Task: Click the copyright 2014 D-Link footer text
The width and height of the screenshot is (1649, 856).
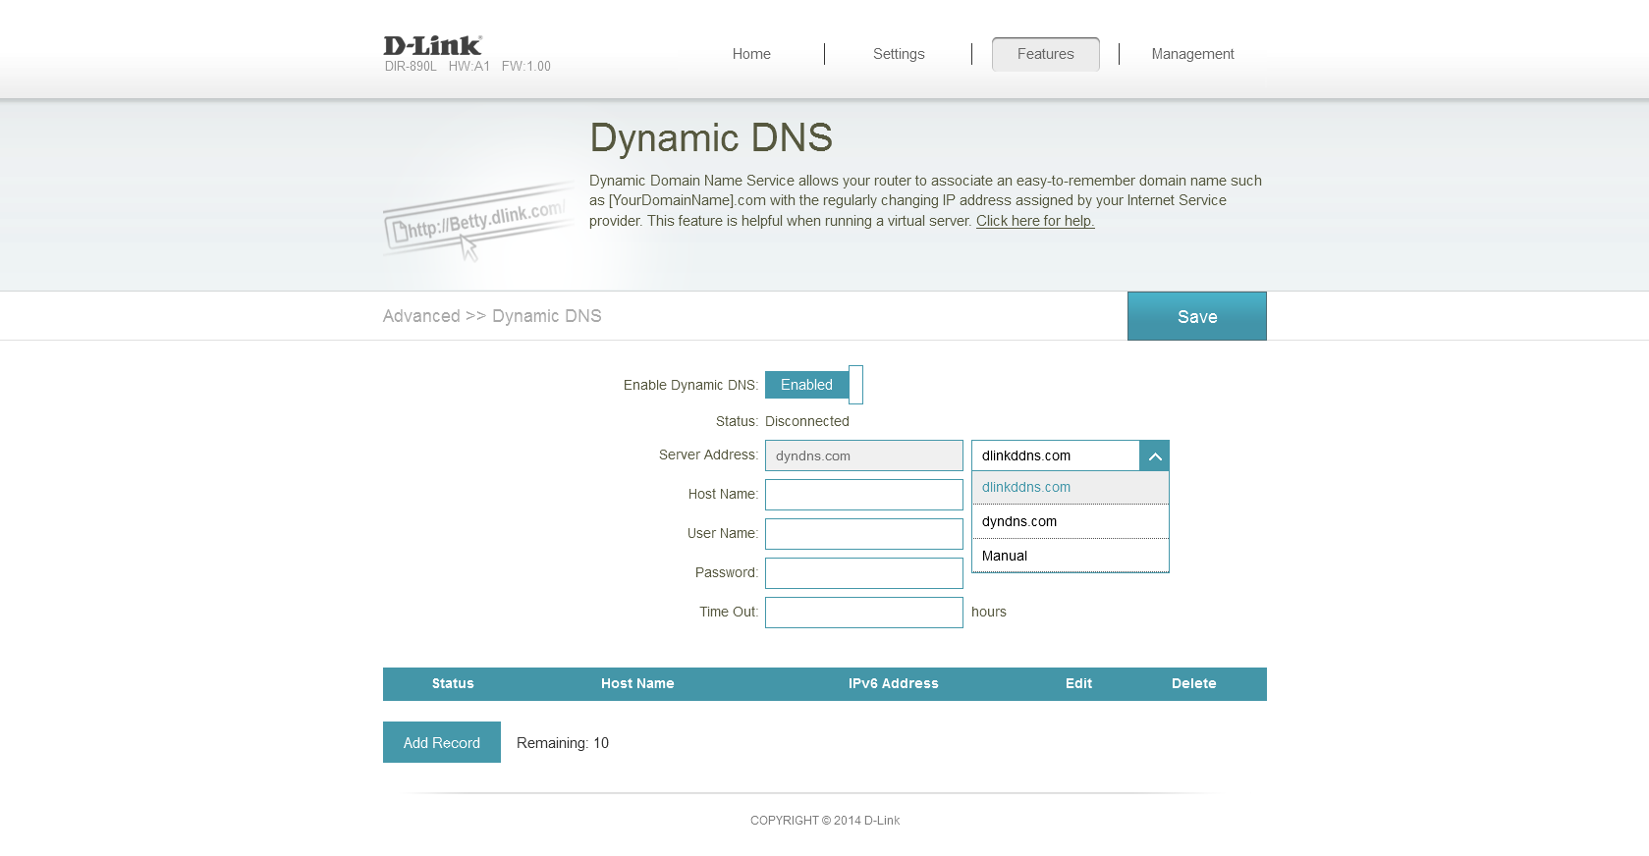Action: click(825, 821)
